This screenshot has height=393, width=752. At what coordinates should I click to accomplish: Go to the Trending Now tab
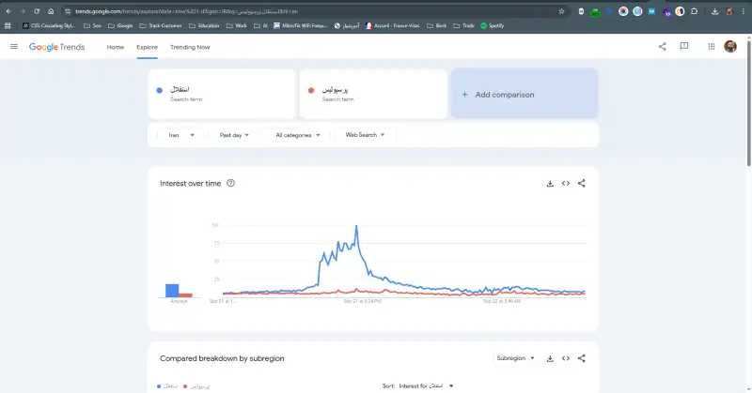click(x=190, y=46)
